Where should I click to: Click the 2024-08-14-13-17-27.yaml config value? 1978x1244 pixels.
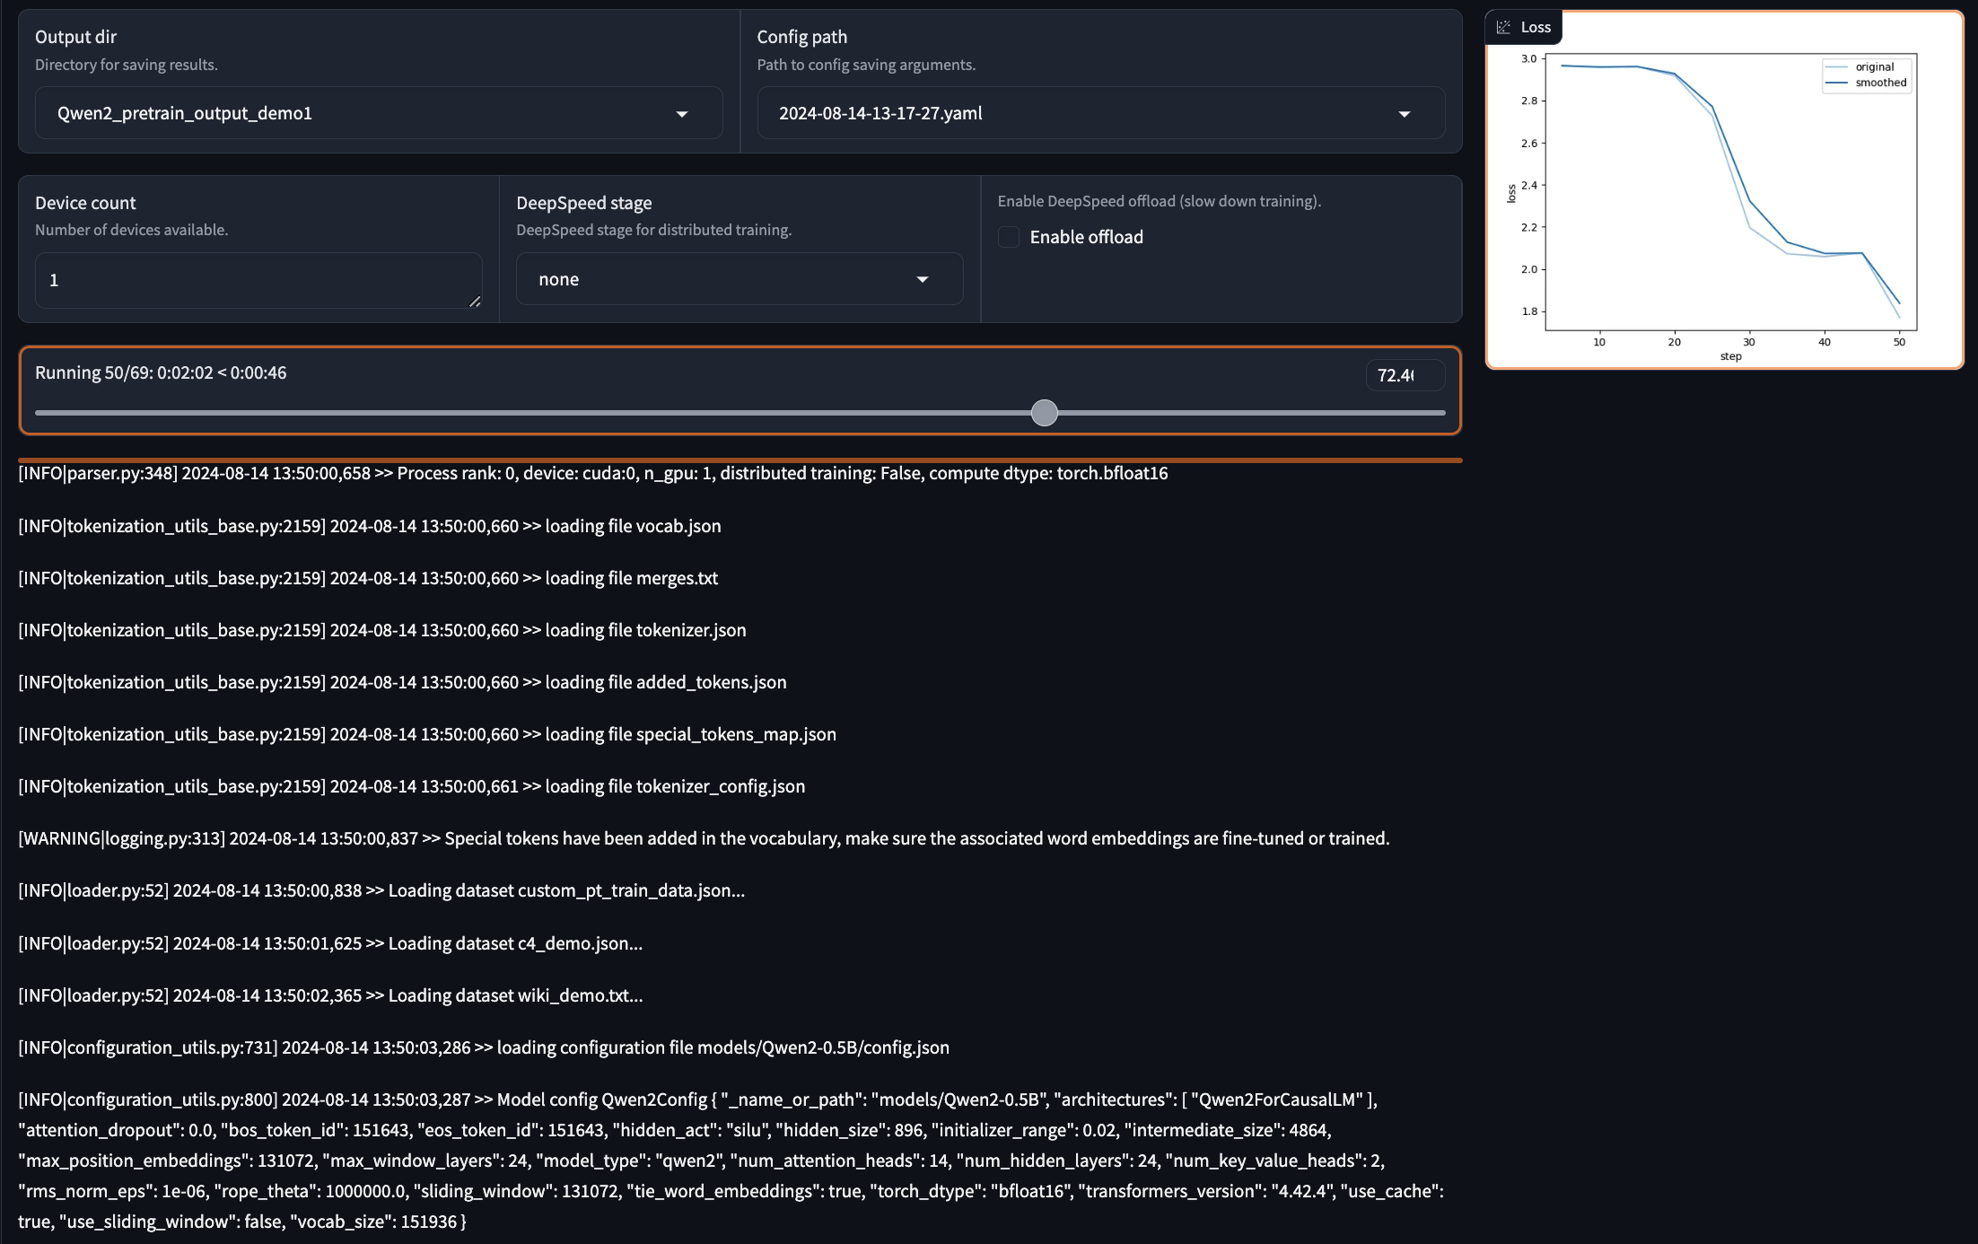(880, 113)
